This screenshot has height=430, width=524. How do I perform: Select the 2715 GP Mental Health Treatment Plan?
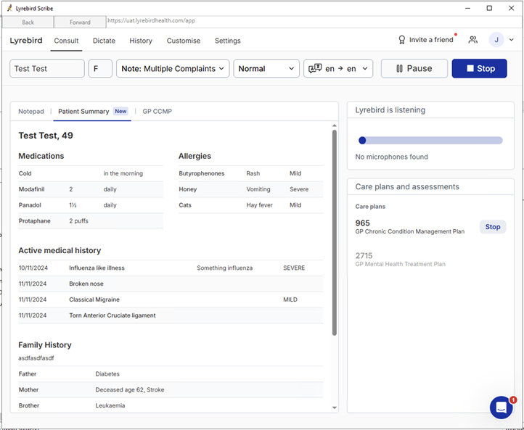[x=400, y=260]
